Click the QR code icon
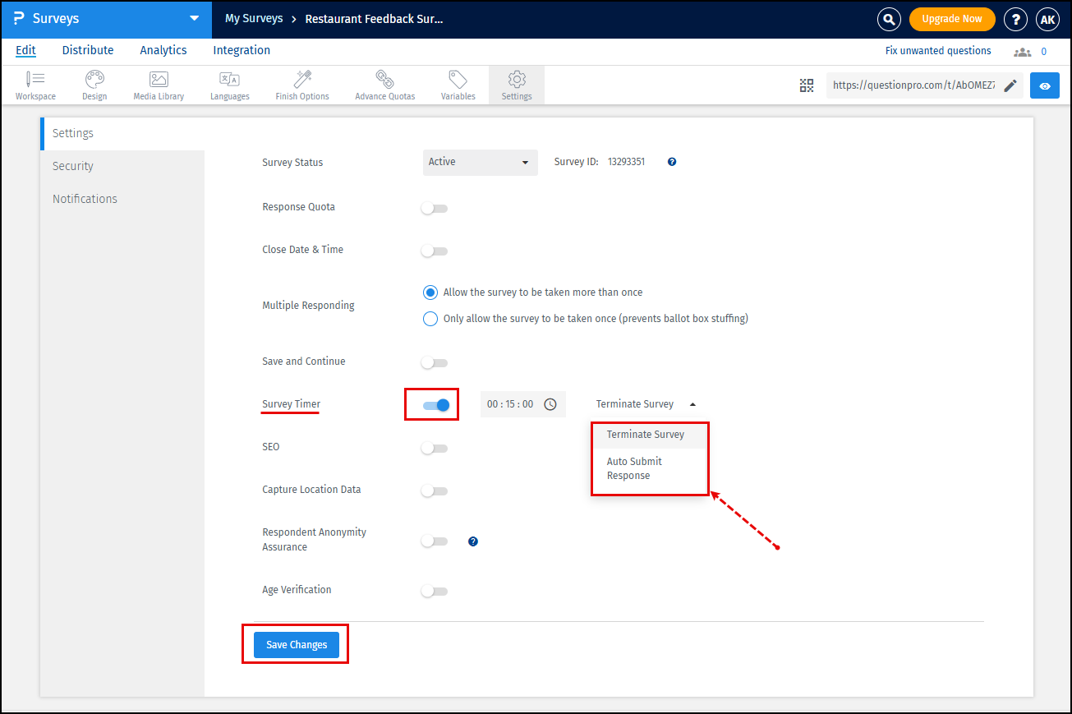 click(807, 85)
